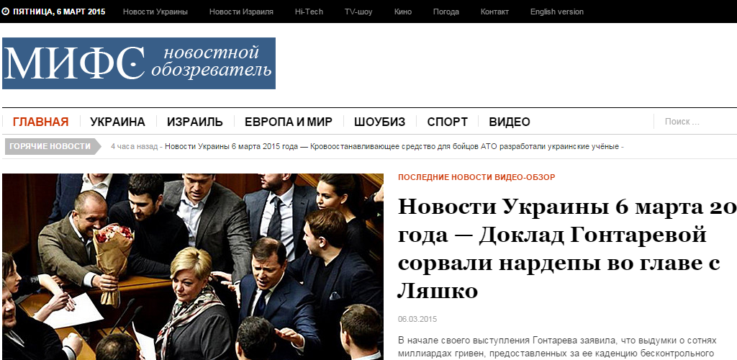Screen dimensions: 737x360
Task: Open Новости Израиля in top bar
Action: tap(241, 12)
